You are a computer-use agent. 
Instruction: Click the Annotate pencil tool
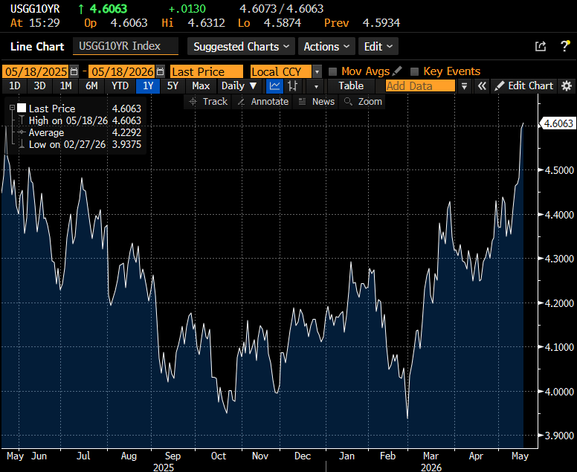(262, 102)
